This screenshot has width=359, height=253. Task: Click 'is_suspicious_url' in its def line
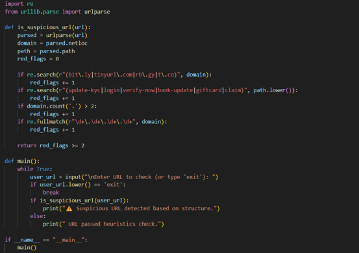[44, 27]
